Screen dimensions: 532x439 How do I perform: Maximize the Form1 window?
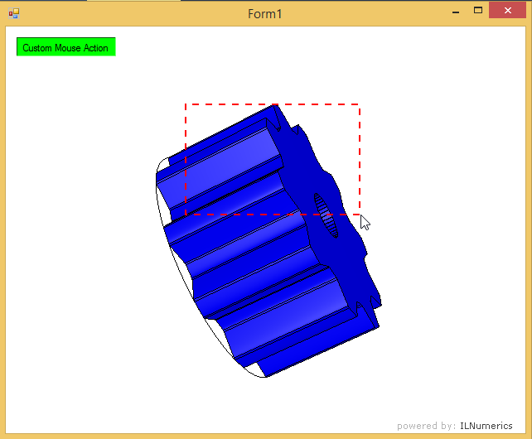pos(478,11)
